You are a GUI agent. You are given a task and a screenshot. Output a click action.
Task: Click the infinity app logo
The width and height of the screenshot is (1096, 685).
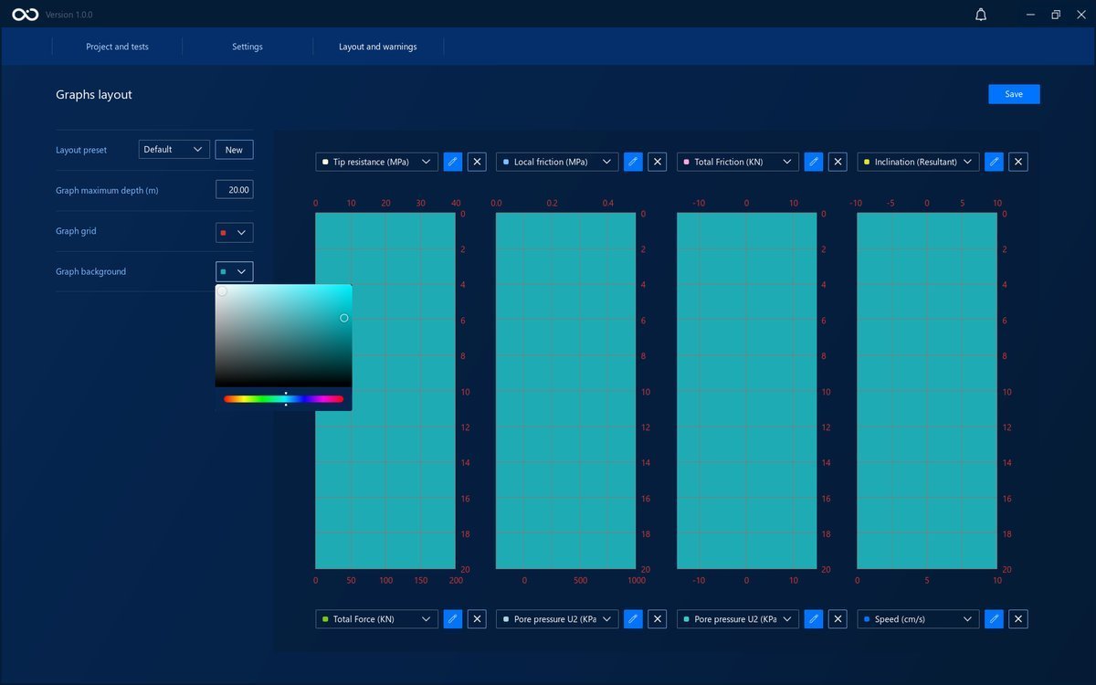click(x=25, y=15)
